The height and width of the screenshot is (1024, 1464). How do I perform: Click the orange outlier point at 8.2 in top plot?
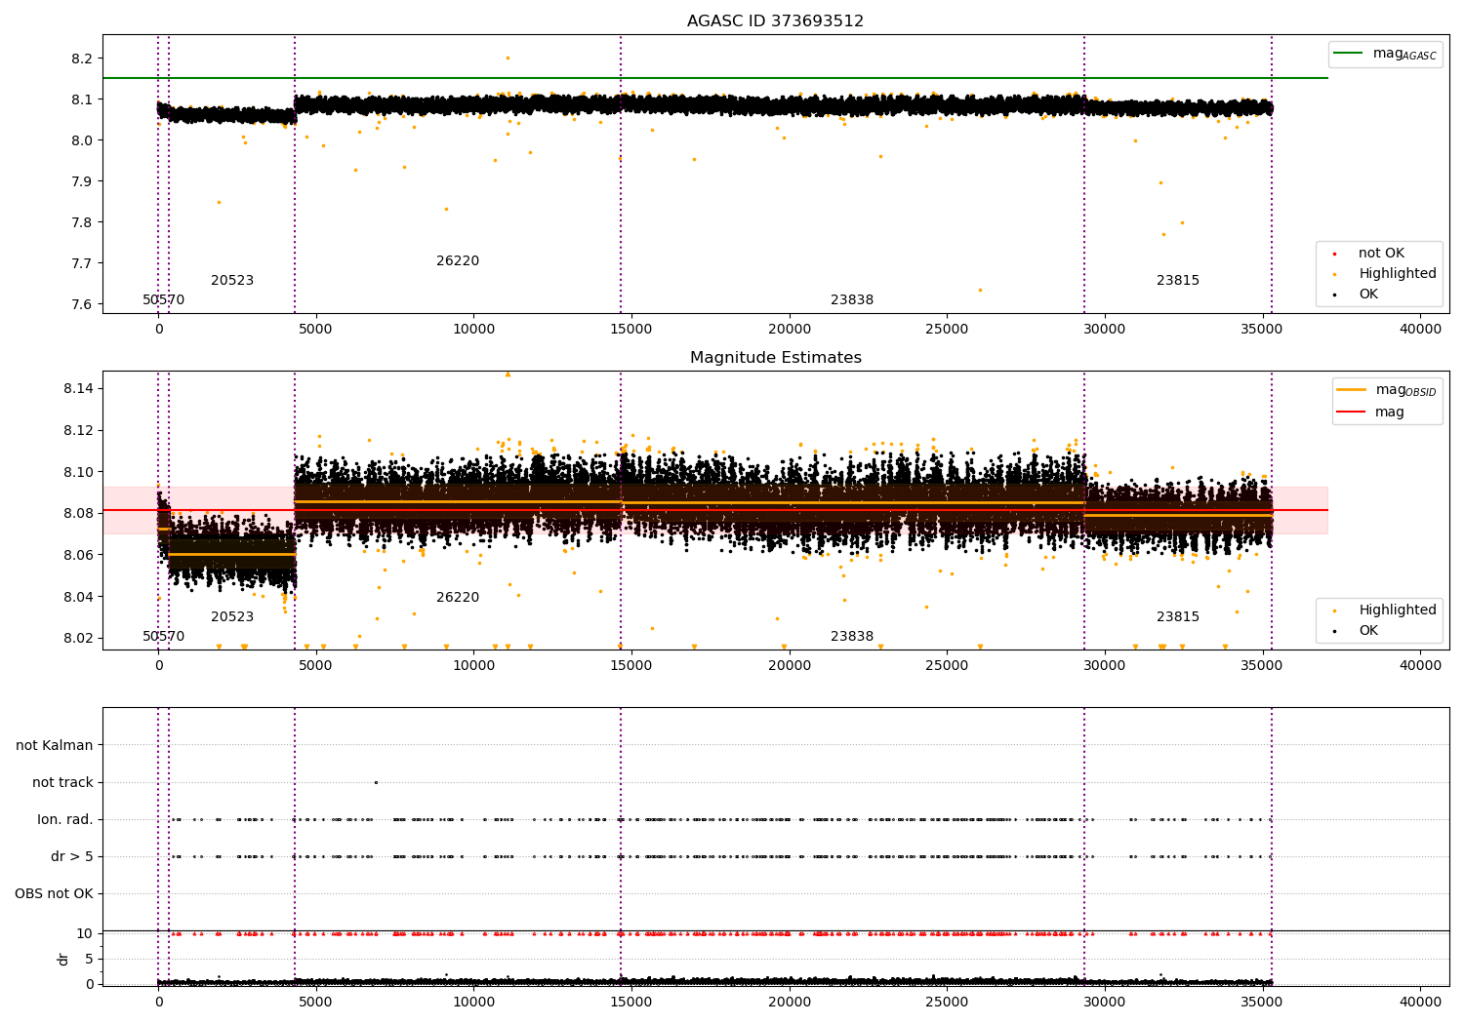click(508, 58)
